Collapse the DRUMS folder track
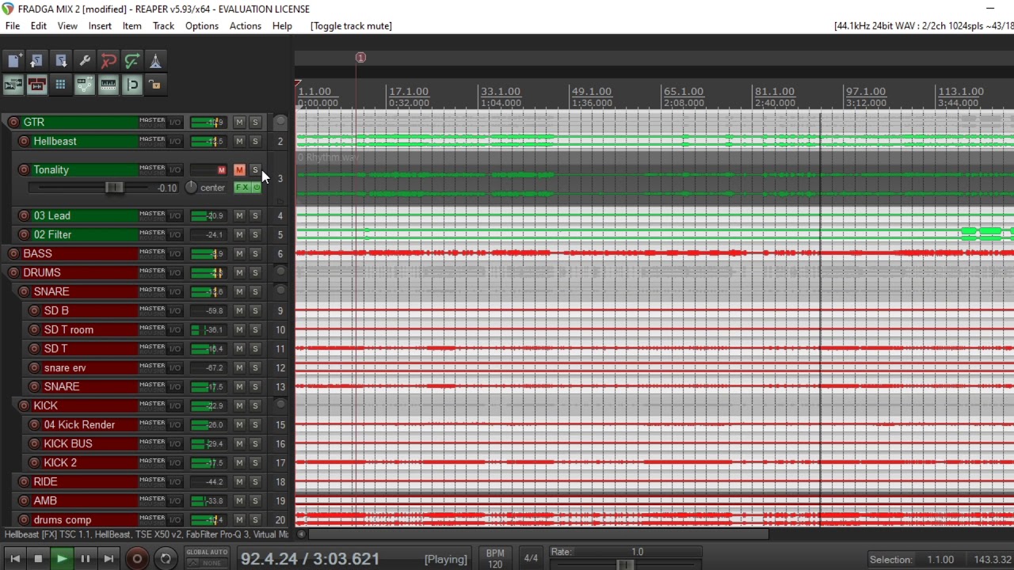Screen dimensions: 1014x570 (280, 272)
